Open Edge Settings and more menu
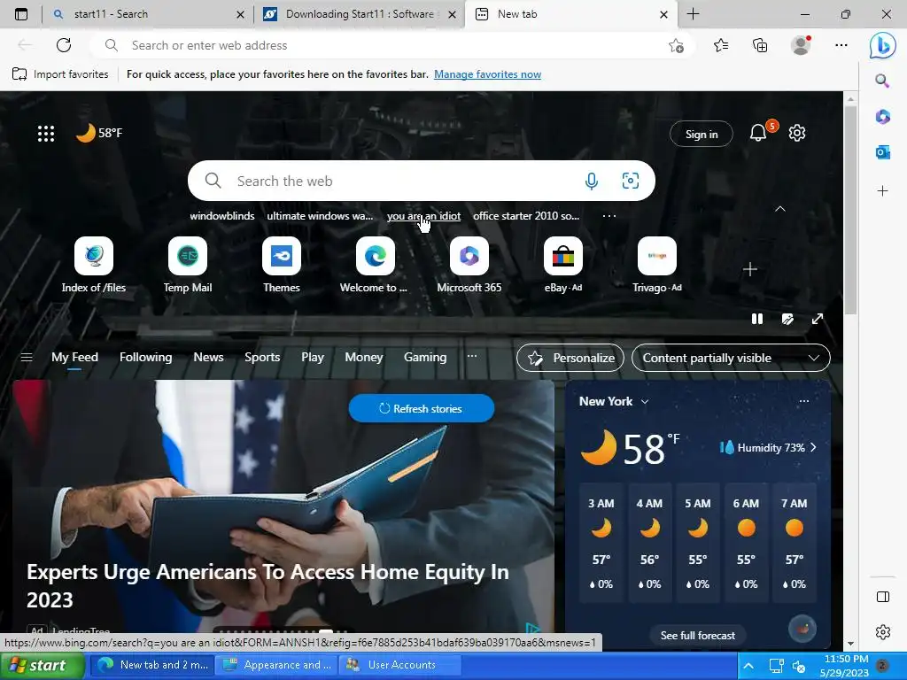 point(841,45)
